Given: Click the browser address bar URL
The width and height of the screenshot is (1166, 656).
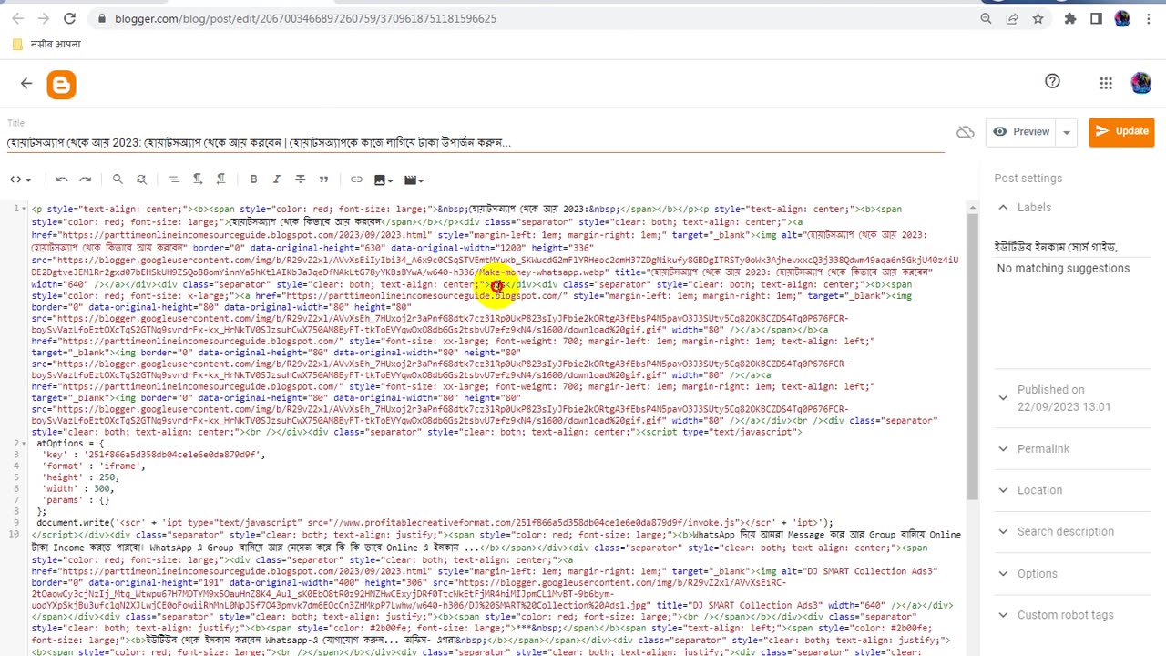Looking at the screenshot, I should pos(305,18).
